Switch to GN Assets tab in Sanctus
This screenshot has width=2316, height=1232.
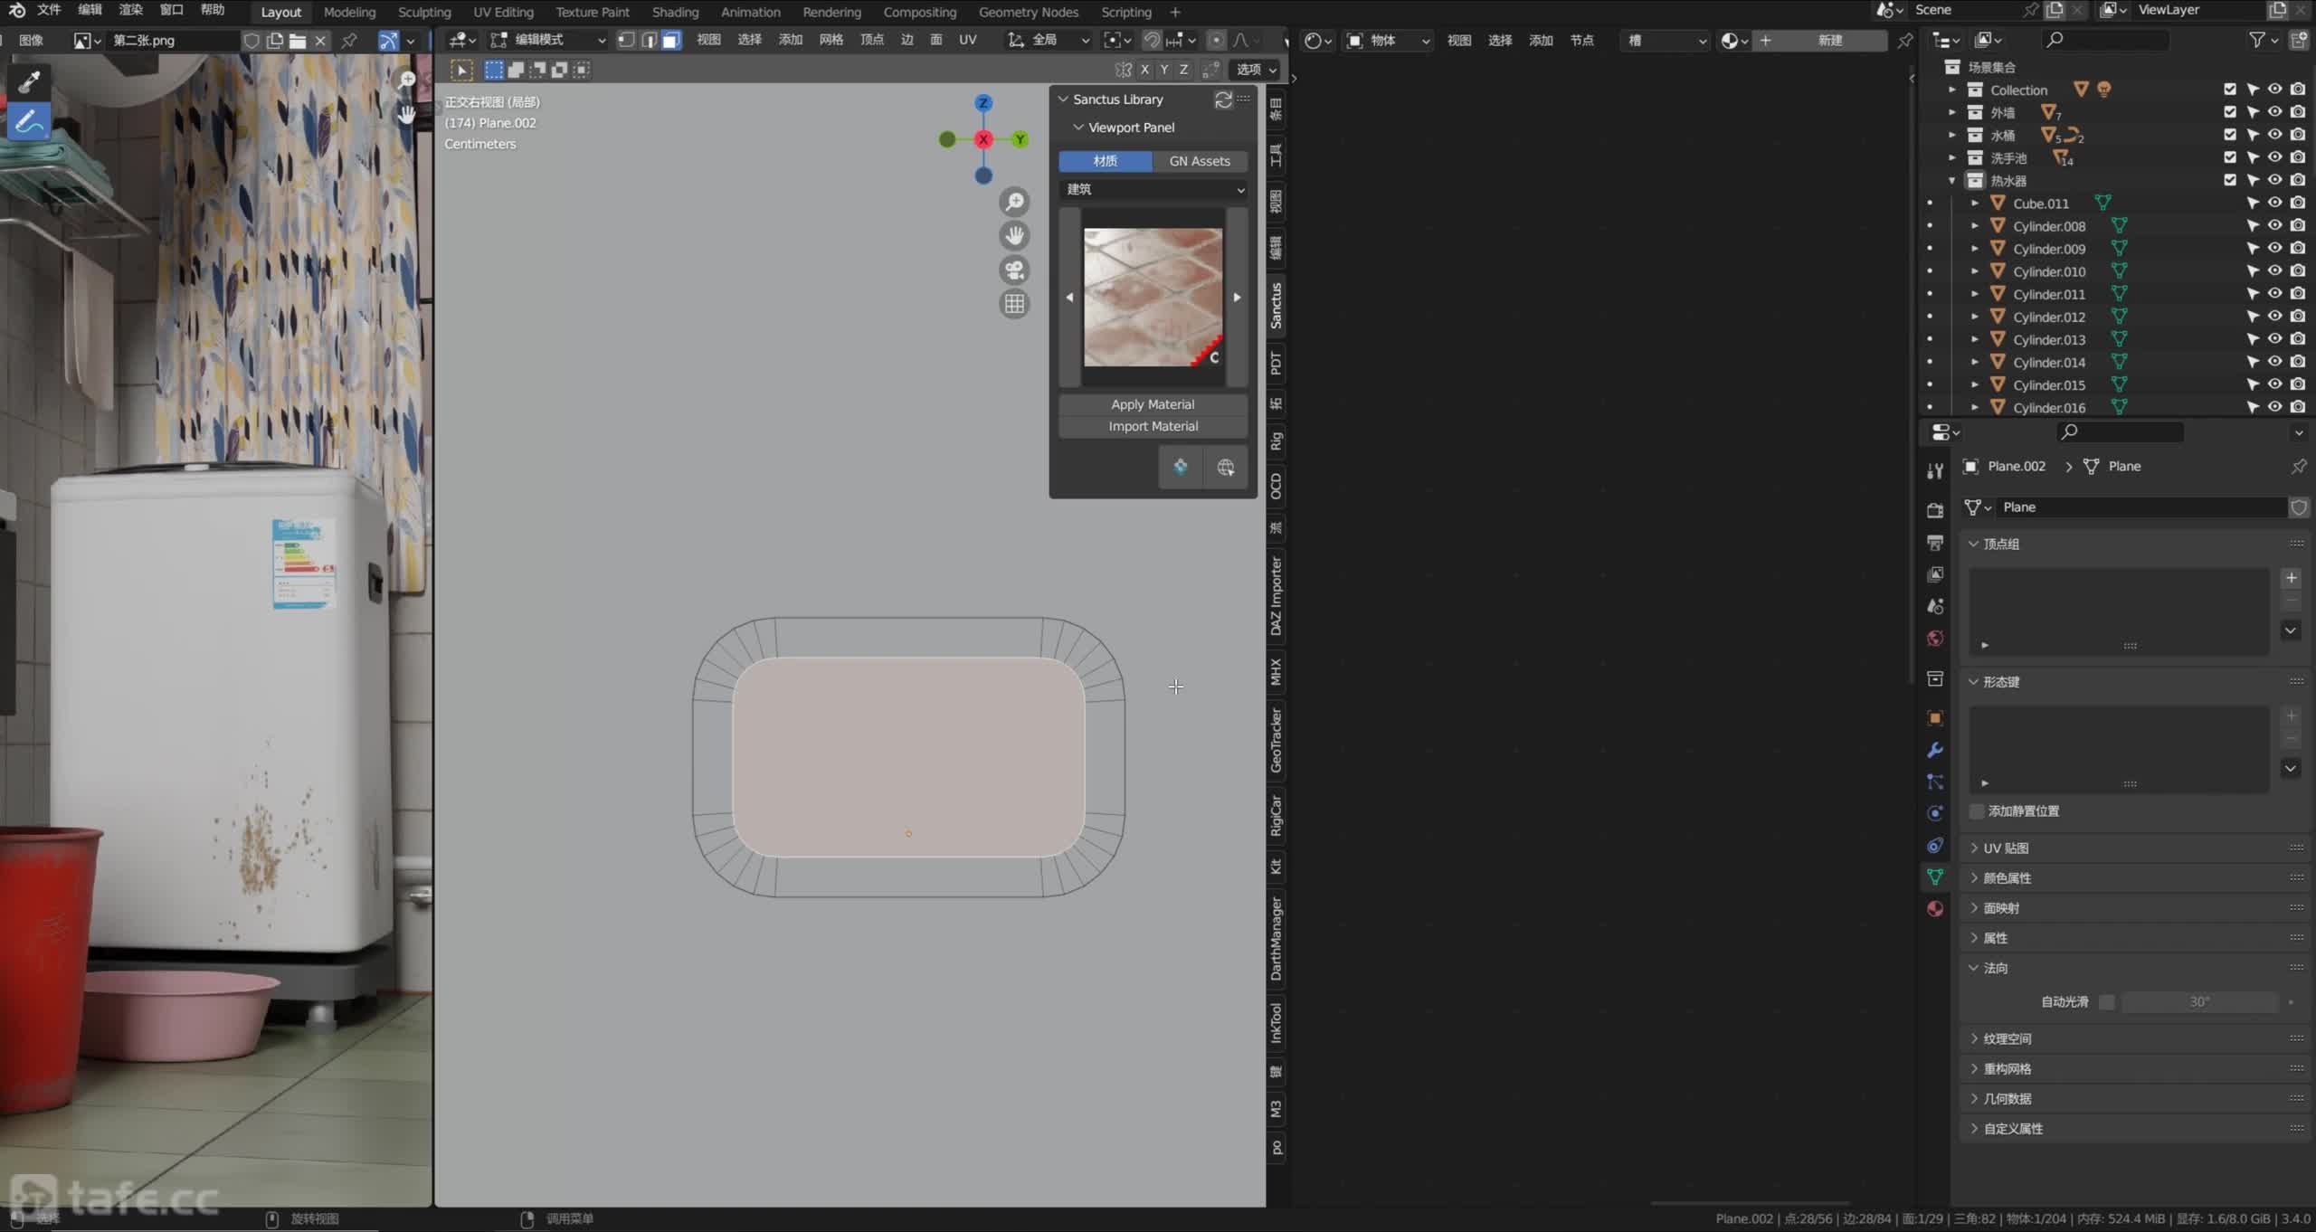click(1200, 161)
